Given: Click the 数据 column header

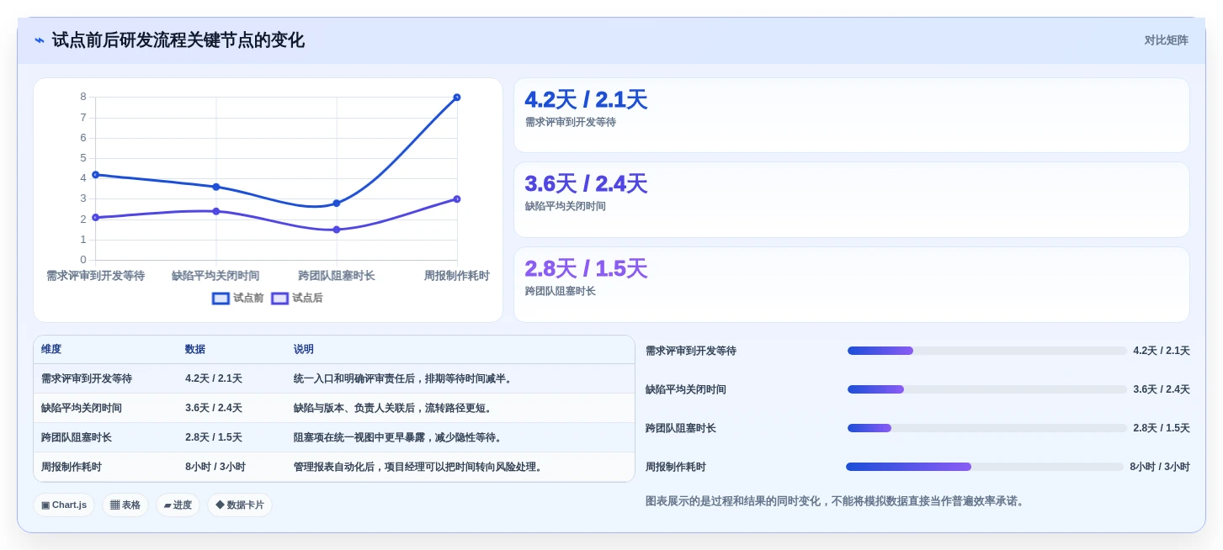Looking at the screenshot, I should [195, 350].
